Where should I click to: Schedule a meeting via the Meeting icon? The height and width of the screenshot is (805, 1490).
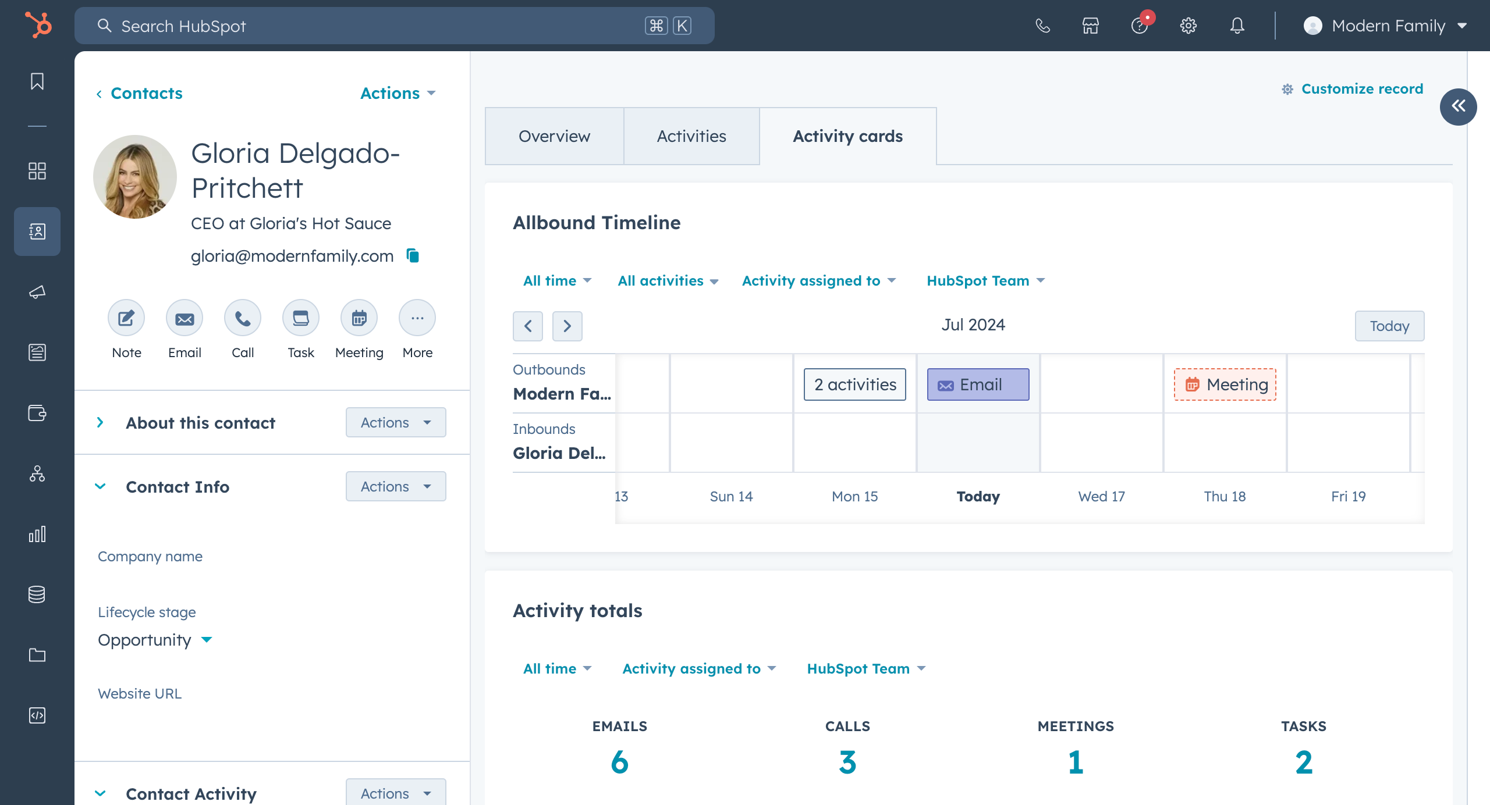coord(359,318)
